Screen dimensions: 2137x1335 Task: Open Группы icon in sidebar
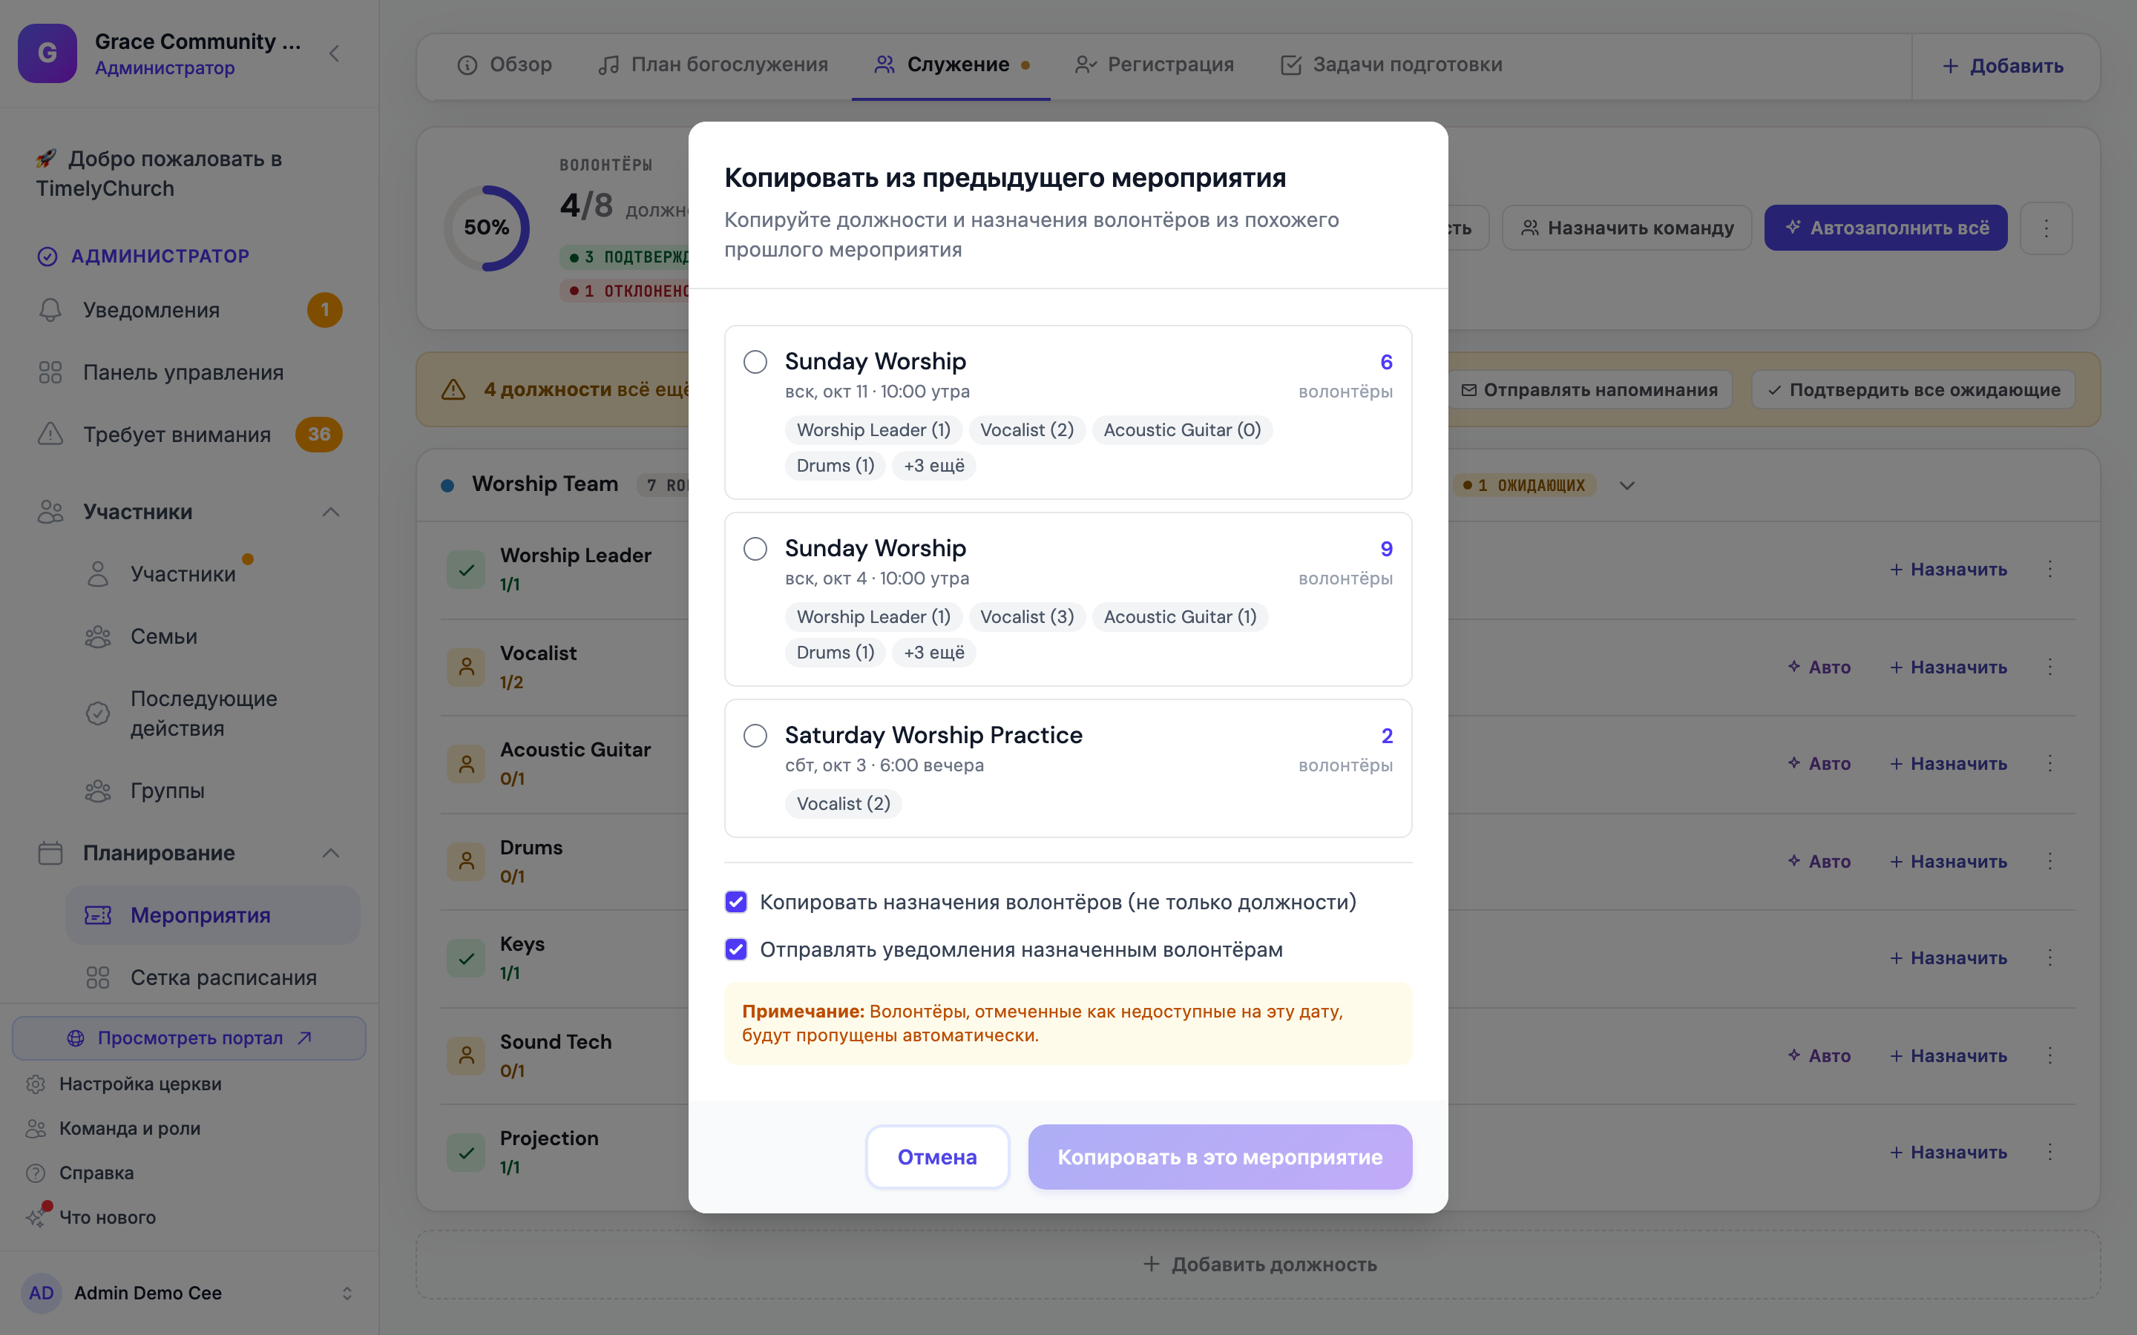click(98, 791)
